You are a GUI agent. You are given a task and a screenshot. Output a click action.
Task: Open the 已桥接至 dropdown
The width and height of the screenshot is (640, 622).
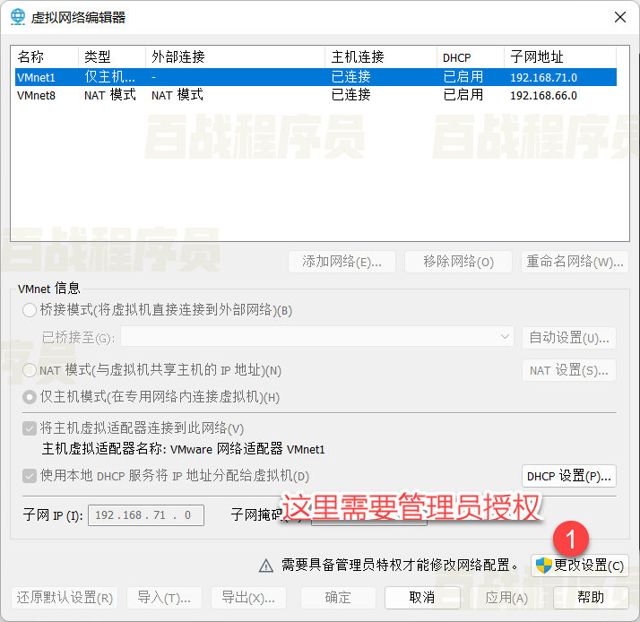(317, 337)
